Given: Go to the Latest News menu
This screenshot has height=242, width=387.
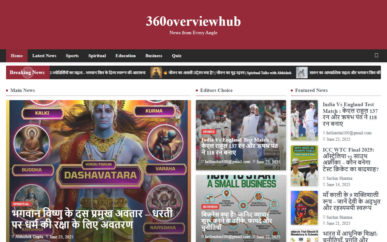Looking at the screenshot, I should [44, 56].
